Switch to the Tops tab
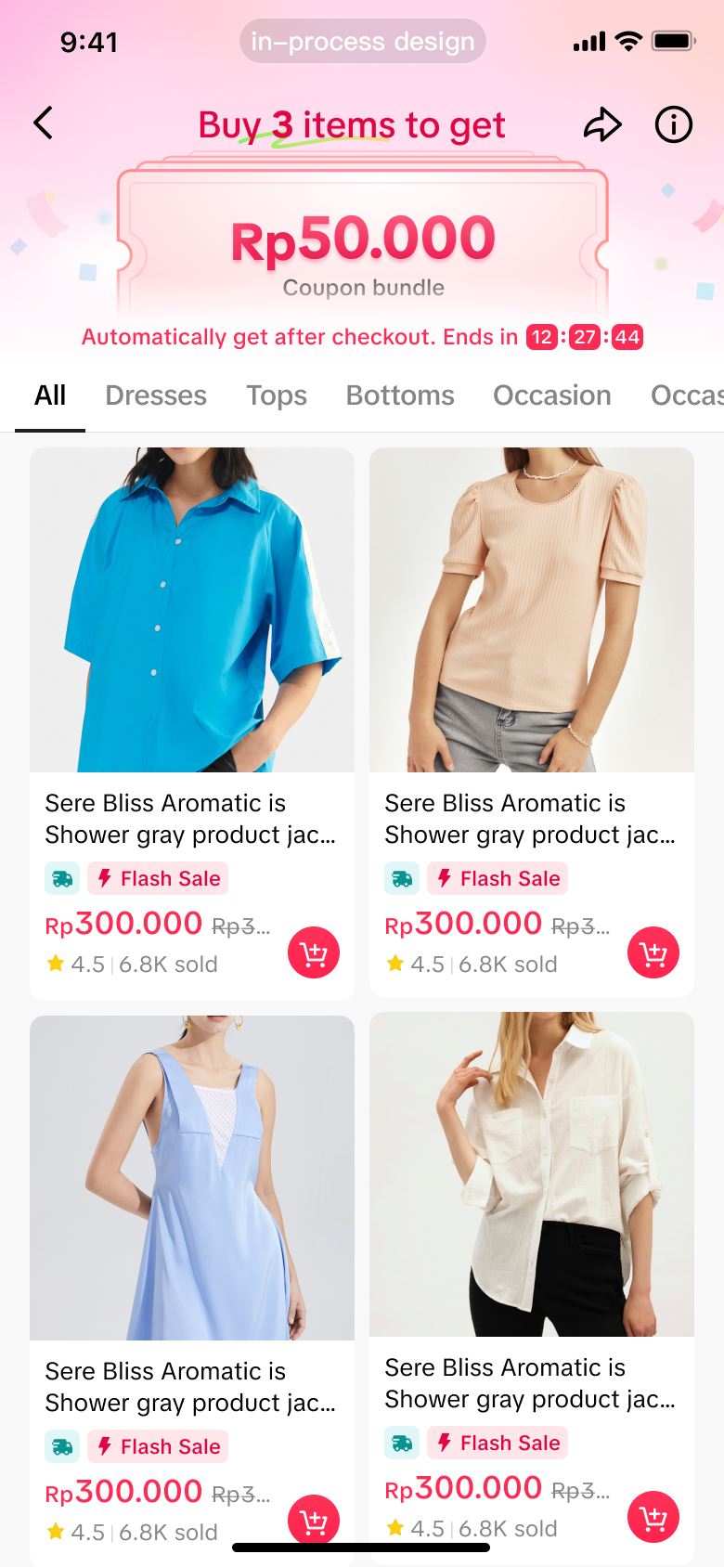The image size is (724, 1567). pyautogui.click(x=277, y=395)
